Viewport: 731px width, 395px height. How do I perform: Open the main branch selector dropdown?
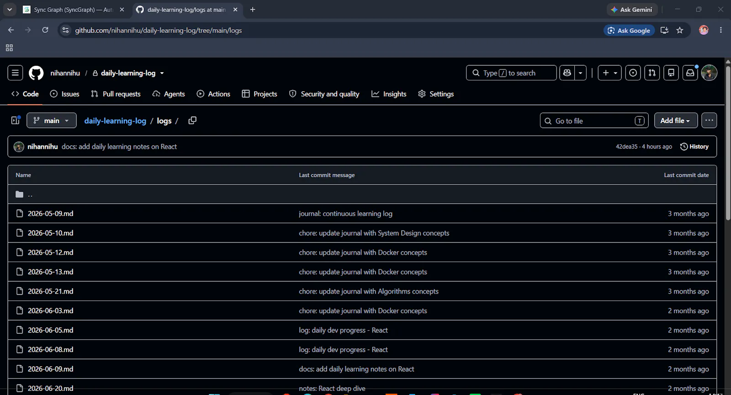[52, 121]
